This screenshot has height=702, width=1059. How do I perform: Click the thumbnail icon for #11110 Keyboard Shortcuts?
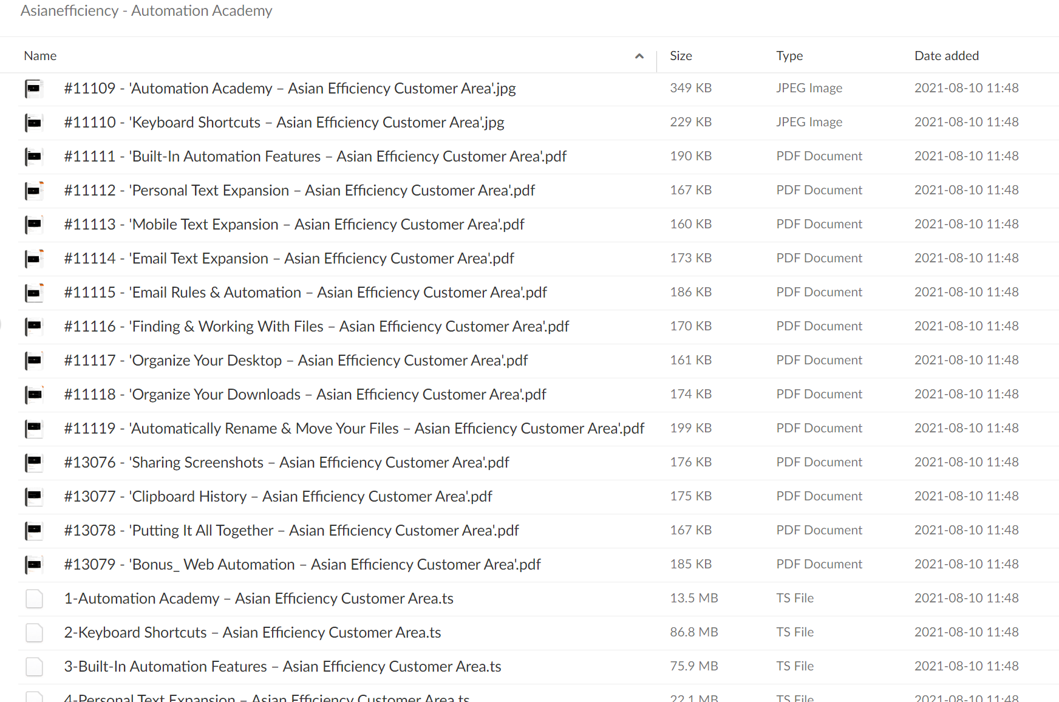pyautogui.click(x=35, y=123)
